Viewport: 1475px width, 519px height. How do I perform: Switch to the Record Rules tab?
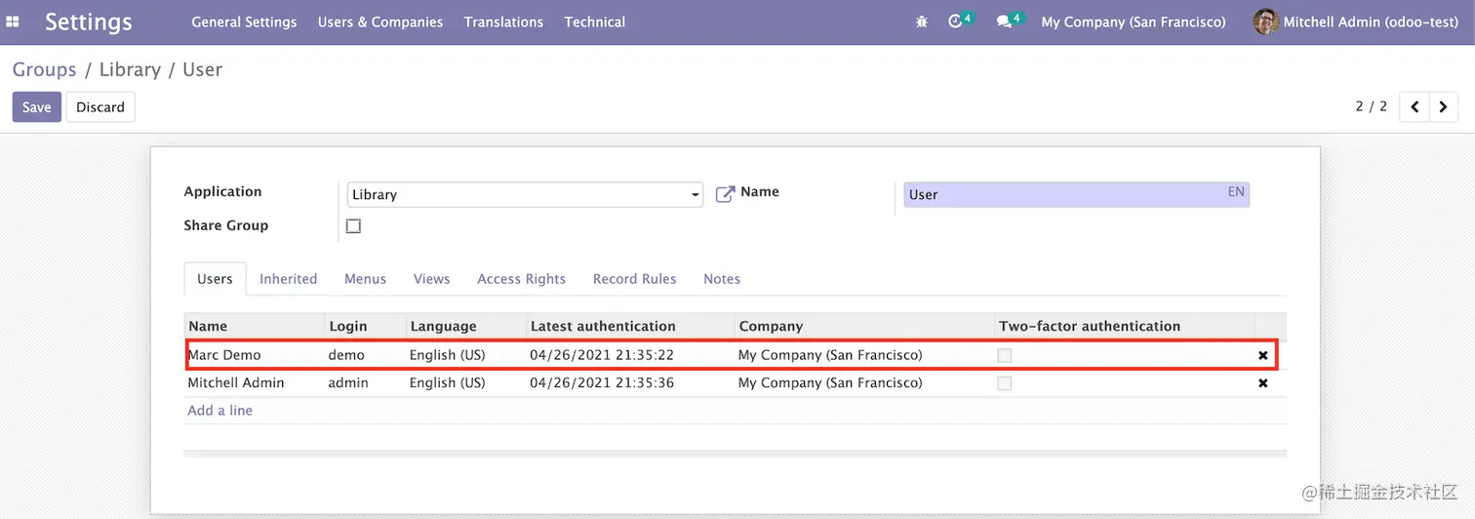[x=635, y=279]
